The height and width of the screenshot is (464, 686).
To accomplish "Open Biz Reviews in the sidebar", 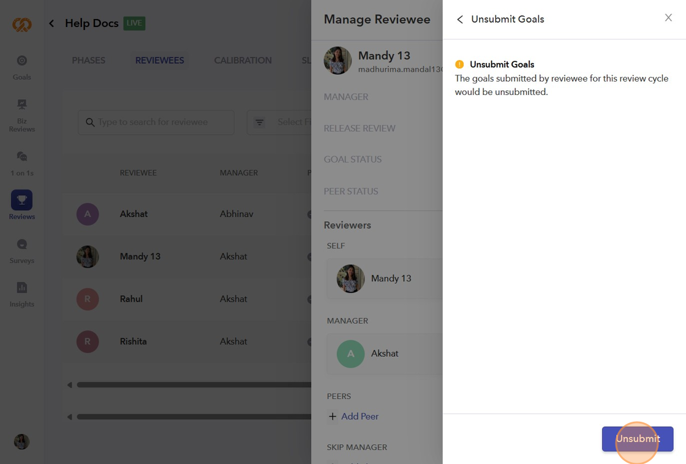I will tap(21, 116).
